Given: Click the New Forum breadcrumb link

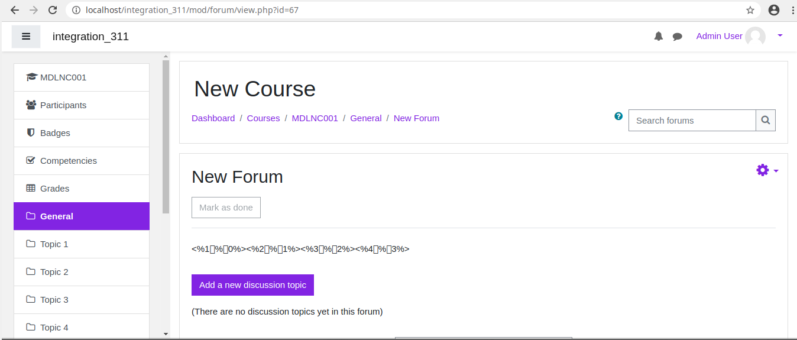Looking at the screenshot, I should pos(416,118).
